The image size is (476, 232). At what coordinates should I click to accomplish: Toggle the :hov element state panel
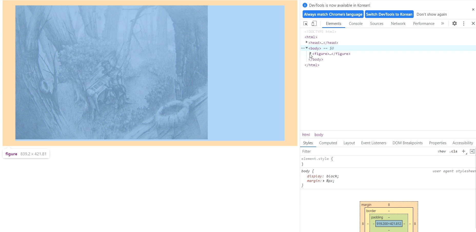441,151
